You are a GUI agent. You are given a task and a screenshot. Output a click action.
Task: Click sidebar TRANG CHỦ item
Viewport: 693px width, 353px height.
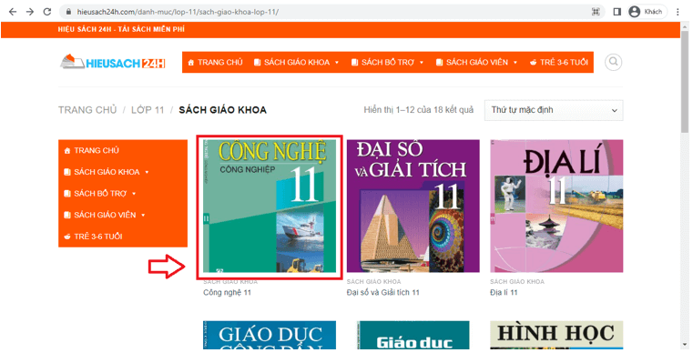pos(123,151)
